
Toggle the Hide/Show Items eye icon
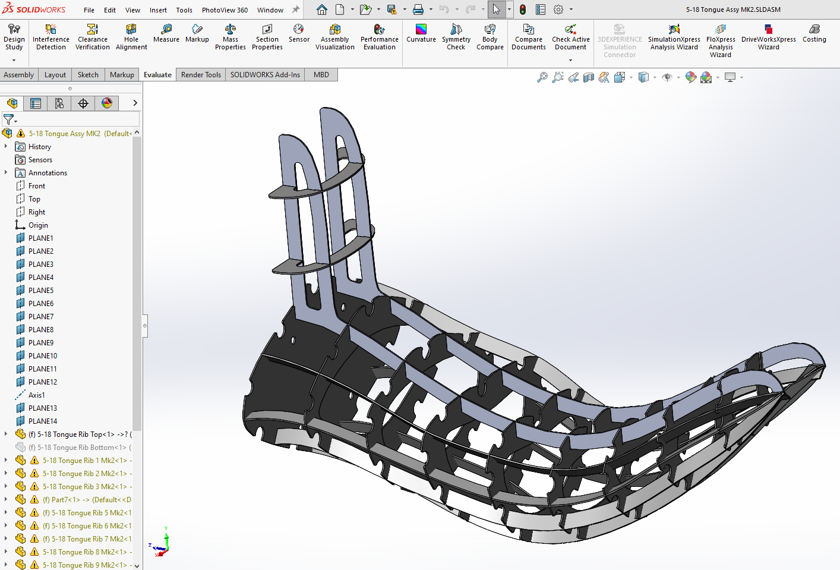[x=667, y=77]
